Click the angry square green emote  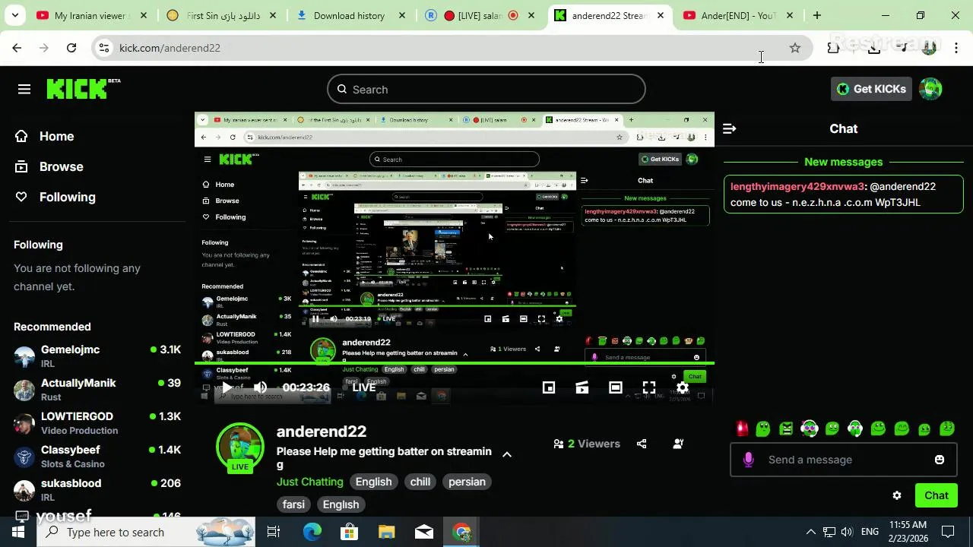(x=786, y=428)
